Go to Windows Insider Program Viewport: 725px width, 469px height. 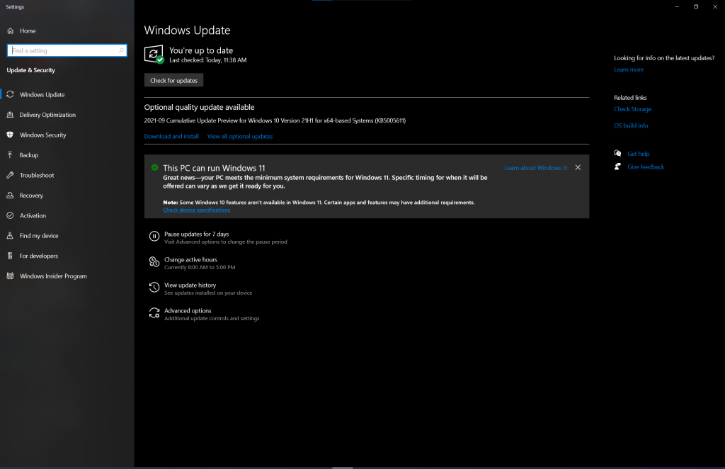tap(53, 276)
